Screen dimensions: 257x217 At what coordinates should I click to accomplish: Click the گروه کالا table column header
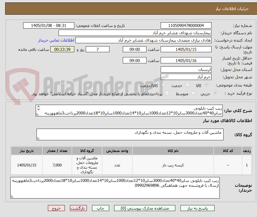[x=87, y=151]
